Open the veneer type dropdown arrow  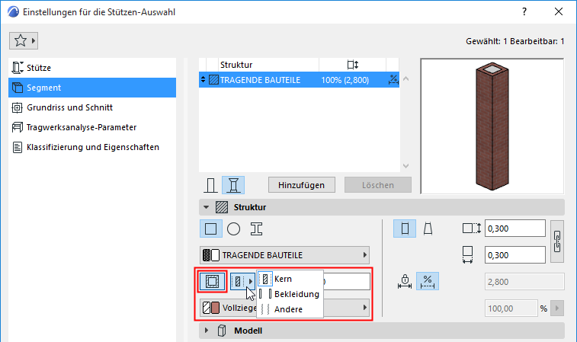251,281
